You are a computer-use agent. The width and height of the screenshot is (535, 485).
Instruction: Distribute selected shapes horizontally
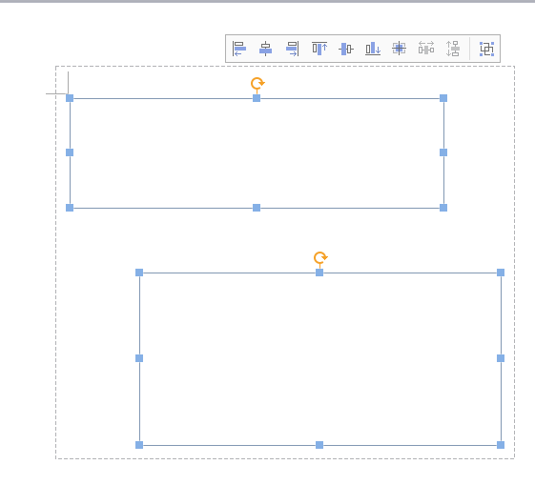click(426, 49)
